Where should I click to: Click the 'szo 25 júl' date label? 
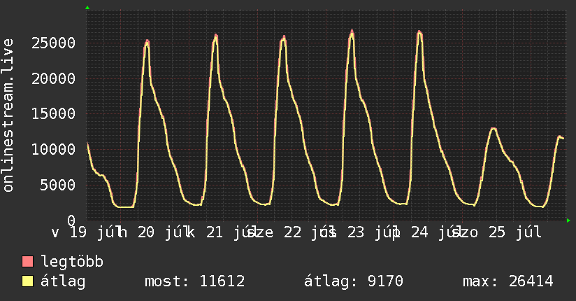496,232
